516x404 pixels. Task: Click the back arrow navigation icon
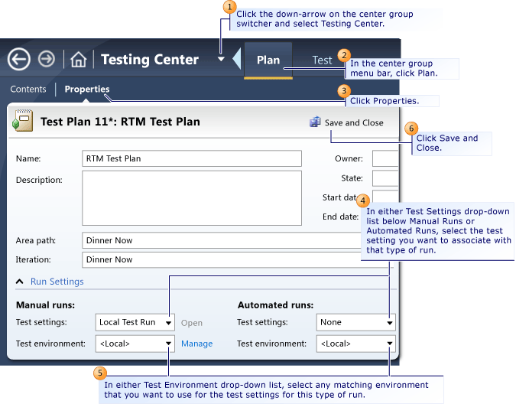point(19,59)
